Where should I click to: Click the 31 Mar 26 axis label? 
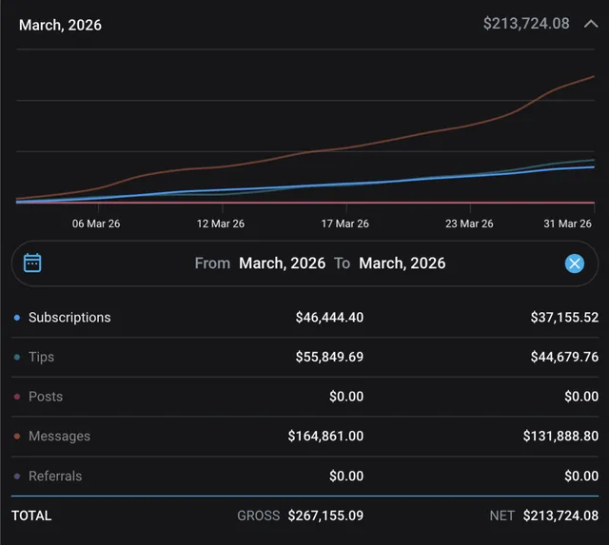[x=567, y=224]
